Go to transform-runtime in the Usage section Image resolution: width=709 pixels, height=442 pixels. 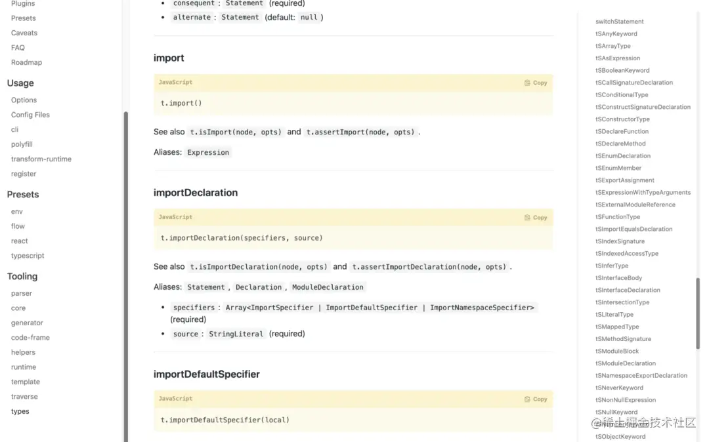[41, 159]
